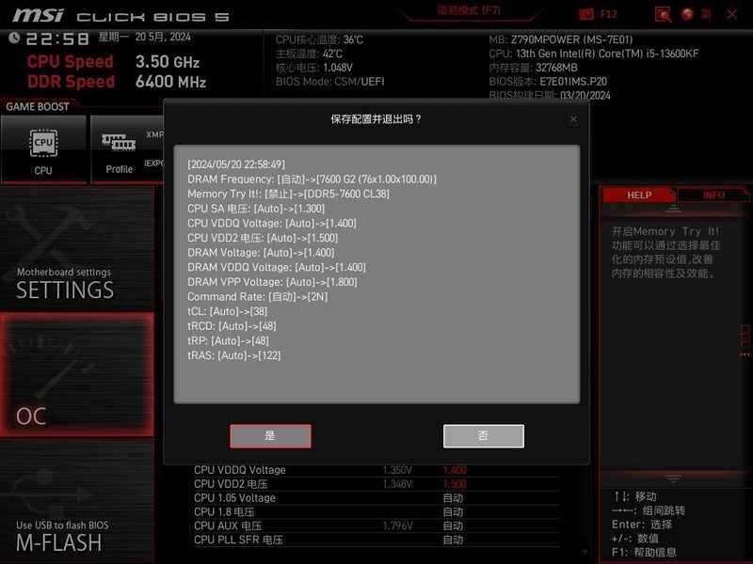
Task: Click 否 to cancel saving the configuration
Action: pos(482,435)
